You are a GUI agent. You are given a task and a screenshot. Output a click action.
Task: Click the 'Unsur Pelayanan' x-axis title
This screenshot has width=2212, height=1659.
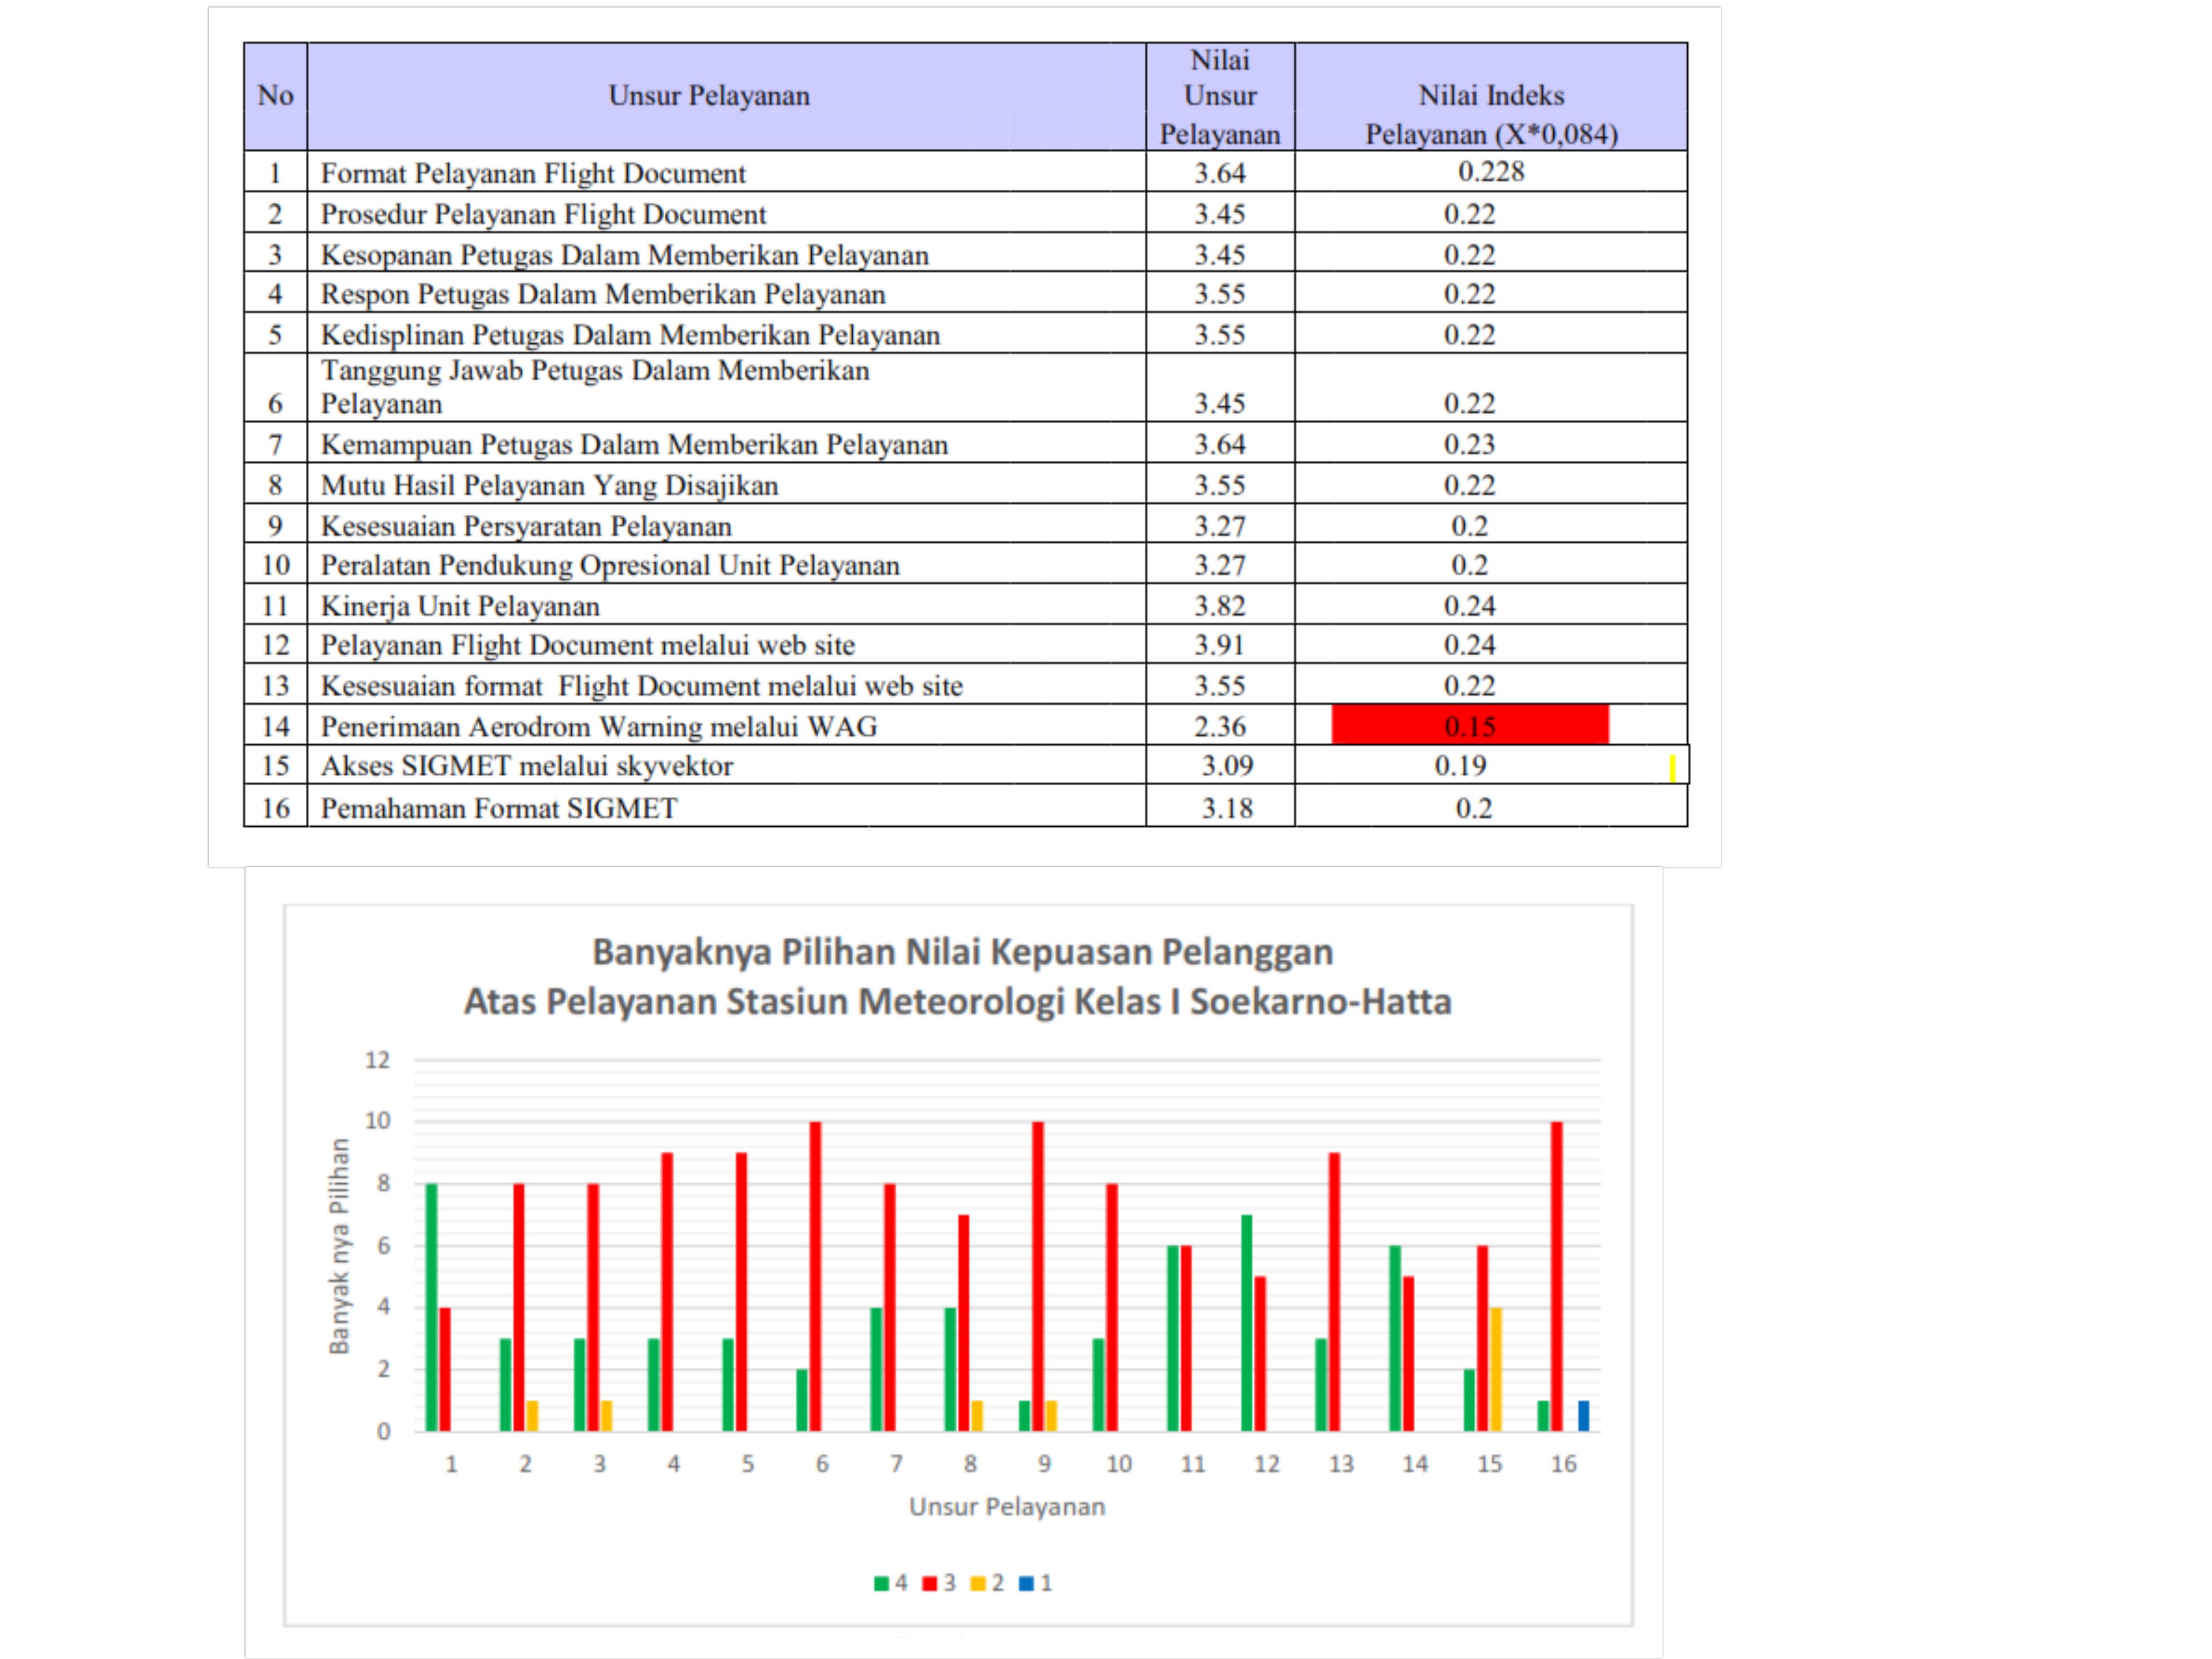[x=1007, y=1507]
